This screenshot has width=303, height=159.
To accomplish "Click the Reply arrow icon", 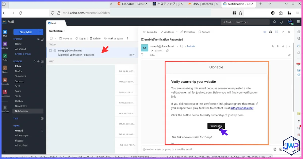I will 273,46.
